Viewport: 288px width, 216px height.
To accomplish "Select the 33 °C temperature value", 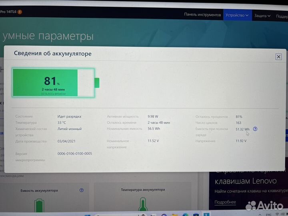I will pos(62,122).
